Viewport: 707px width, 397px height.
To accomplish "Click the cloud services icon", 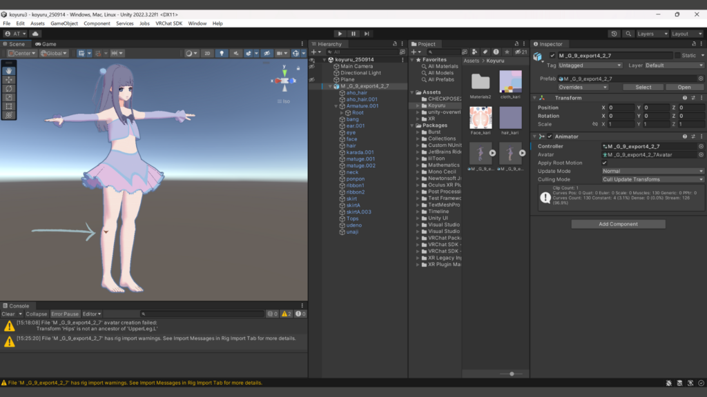I will pos(35,34).
